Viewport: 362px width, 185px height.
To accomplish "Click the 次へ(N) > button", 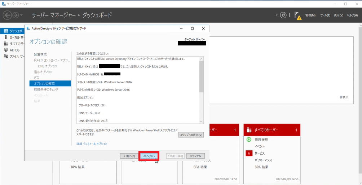I will click(x=149, y=156).
